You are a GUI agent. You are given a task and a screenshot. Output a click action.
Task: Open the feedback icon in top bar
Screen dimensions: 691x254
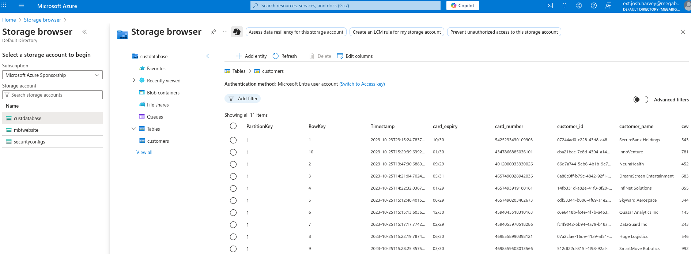[608, 5]
